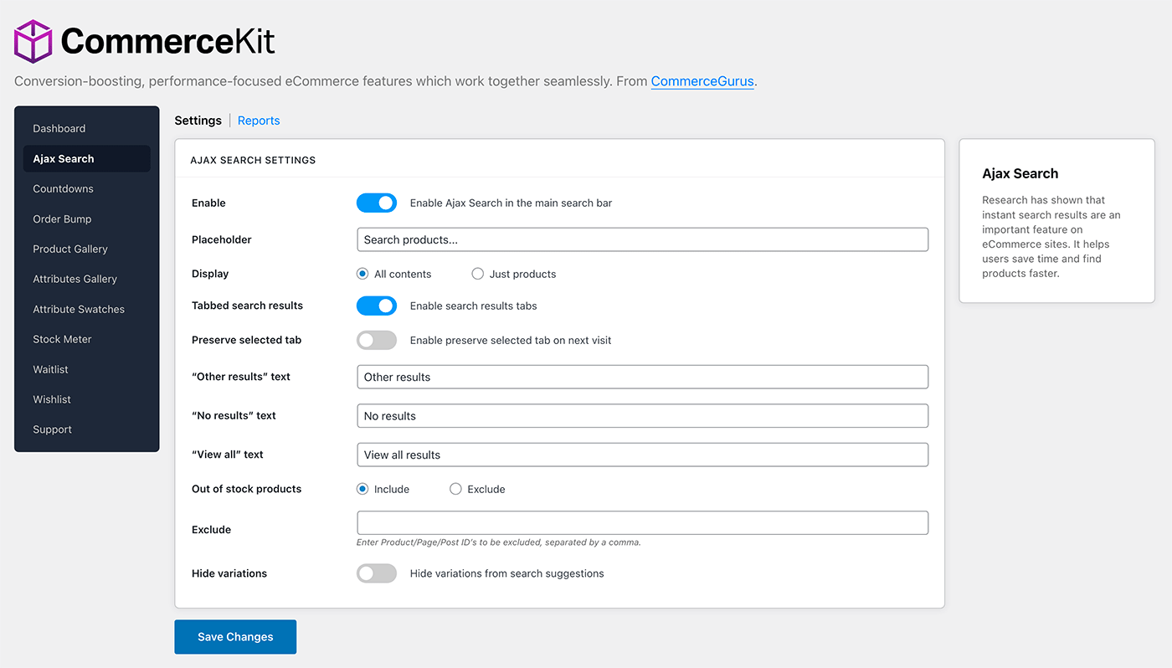Follow the CommerceGurus link

tap(702, 81)
